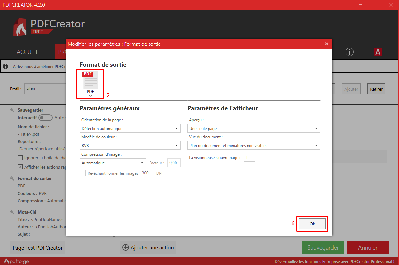
Task: Click the viewer opening page number field
Action: coord(249,157)
